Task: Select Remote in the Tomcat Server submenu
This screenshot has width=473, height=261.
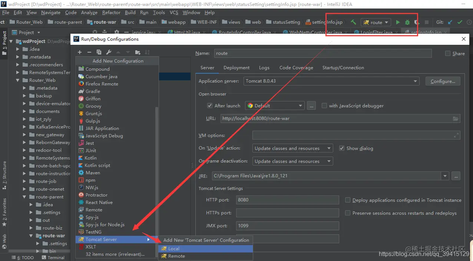Action: 206,256
